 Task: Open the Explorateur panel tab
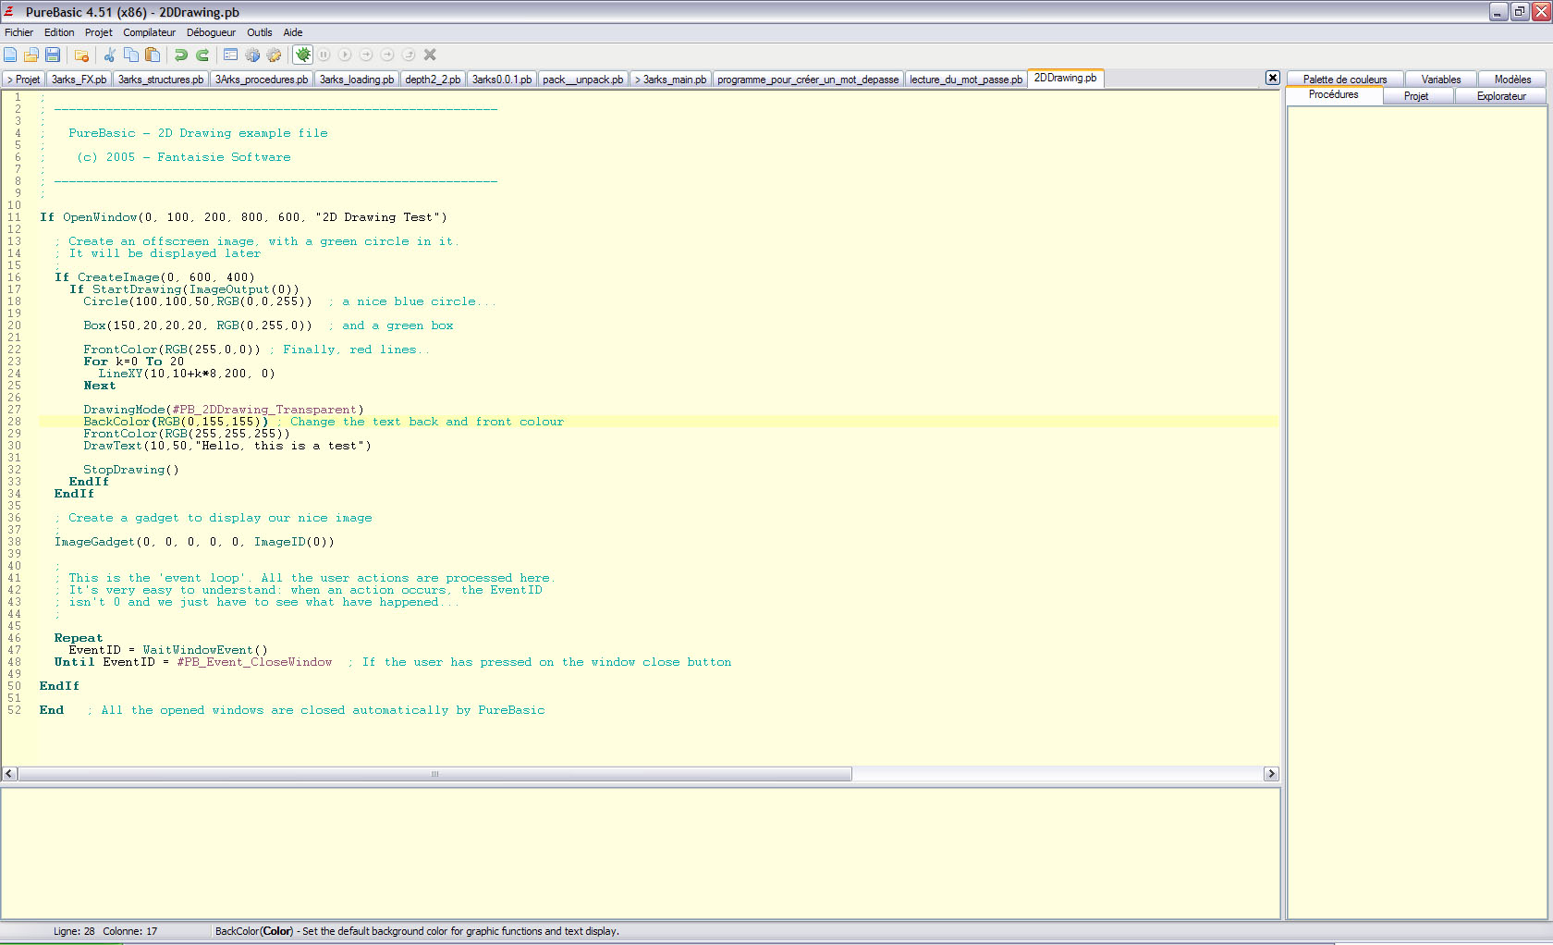pos(1501,96)
